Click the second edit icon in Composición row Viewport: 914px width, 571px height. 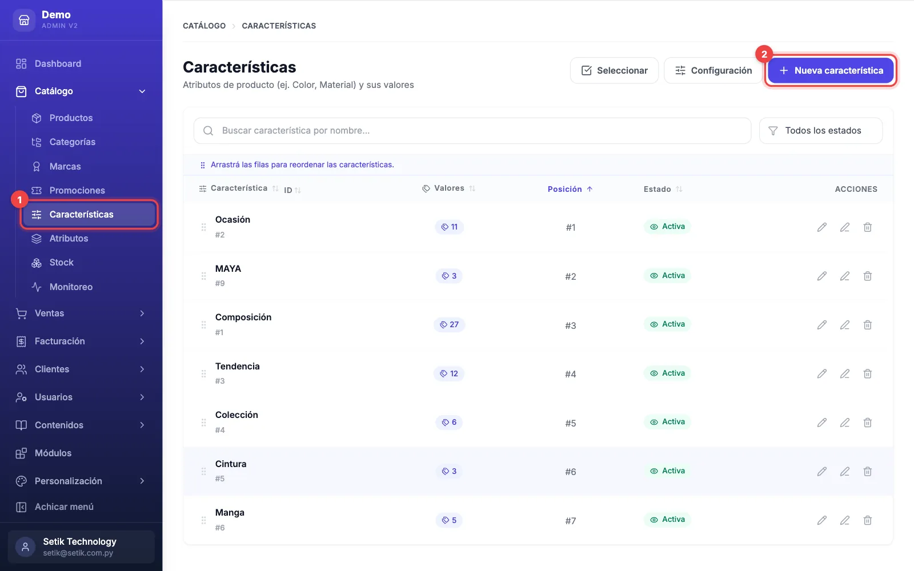coord(844,325)
